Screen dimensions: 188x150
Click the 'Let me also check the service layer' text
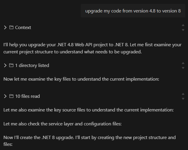point(63,124)
